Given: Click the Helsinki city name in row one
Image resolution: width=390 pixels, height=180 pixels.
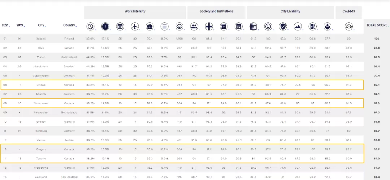Looking at the screenshot, I should 41,39.
